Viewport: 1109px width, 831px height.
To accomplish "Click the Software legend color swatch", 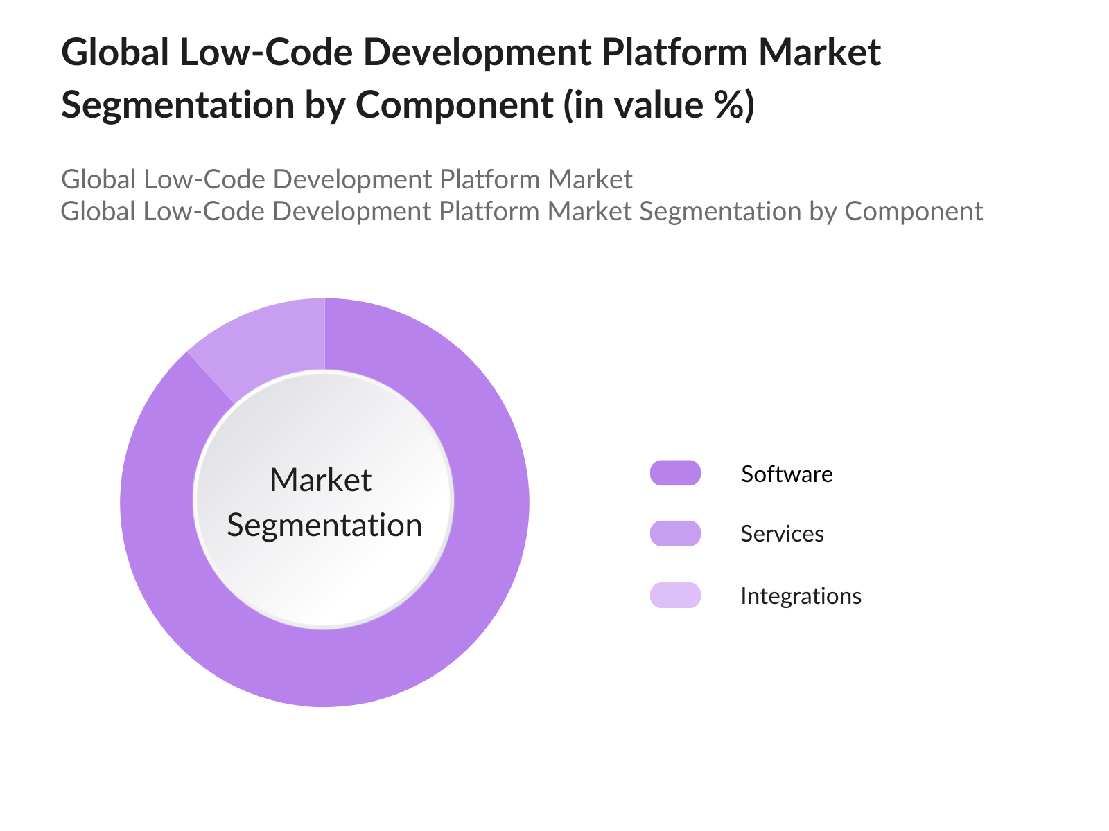I will coord(675,473).
